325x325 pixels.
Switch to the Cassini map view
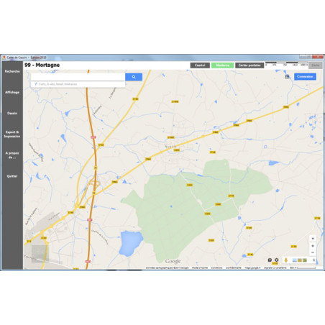click(x=200, y=65)
